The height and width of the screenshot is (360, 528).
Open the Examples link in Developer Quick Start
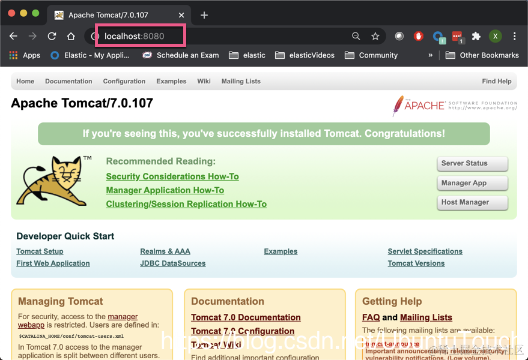[281, 251]
